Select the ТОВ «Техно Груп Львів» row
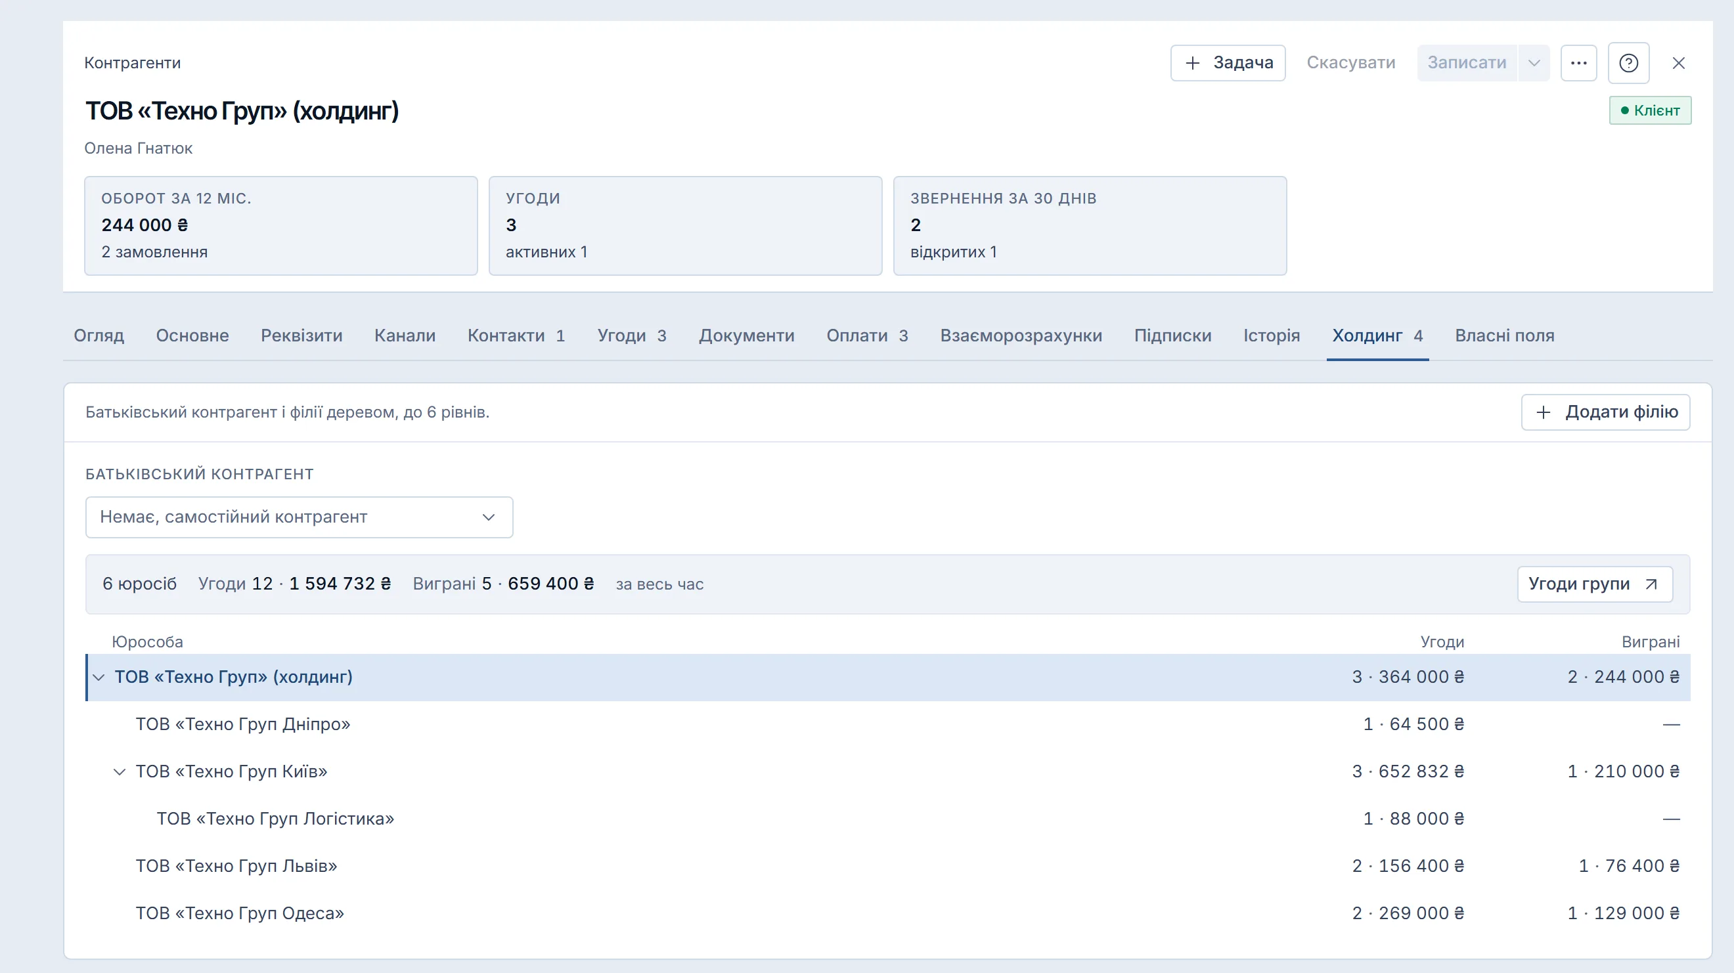1734x973 pixels. [x=888, y=866]
